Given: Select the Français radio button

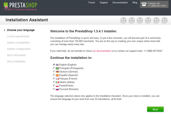Looking at the screenshot, I should pyautogui.click(x=54, y=79).
